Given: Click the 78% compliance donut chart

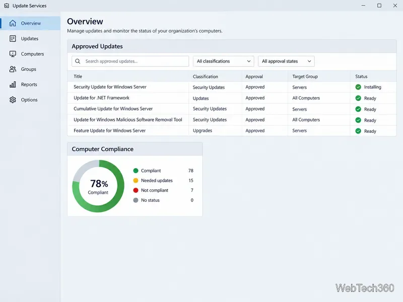Looking at the screenshot, I should 98,186.
